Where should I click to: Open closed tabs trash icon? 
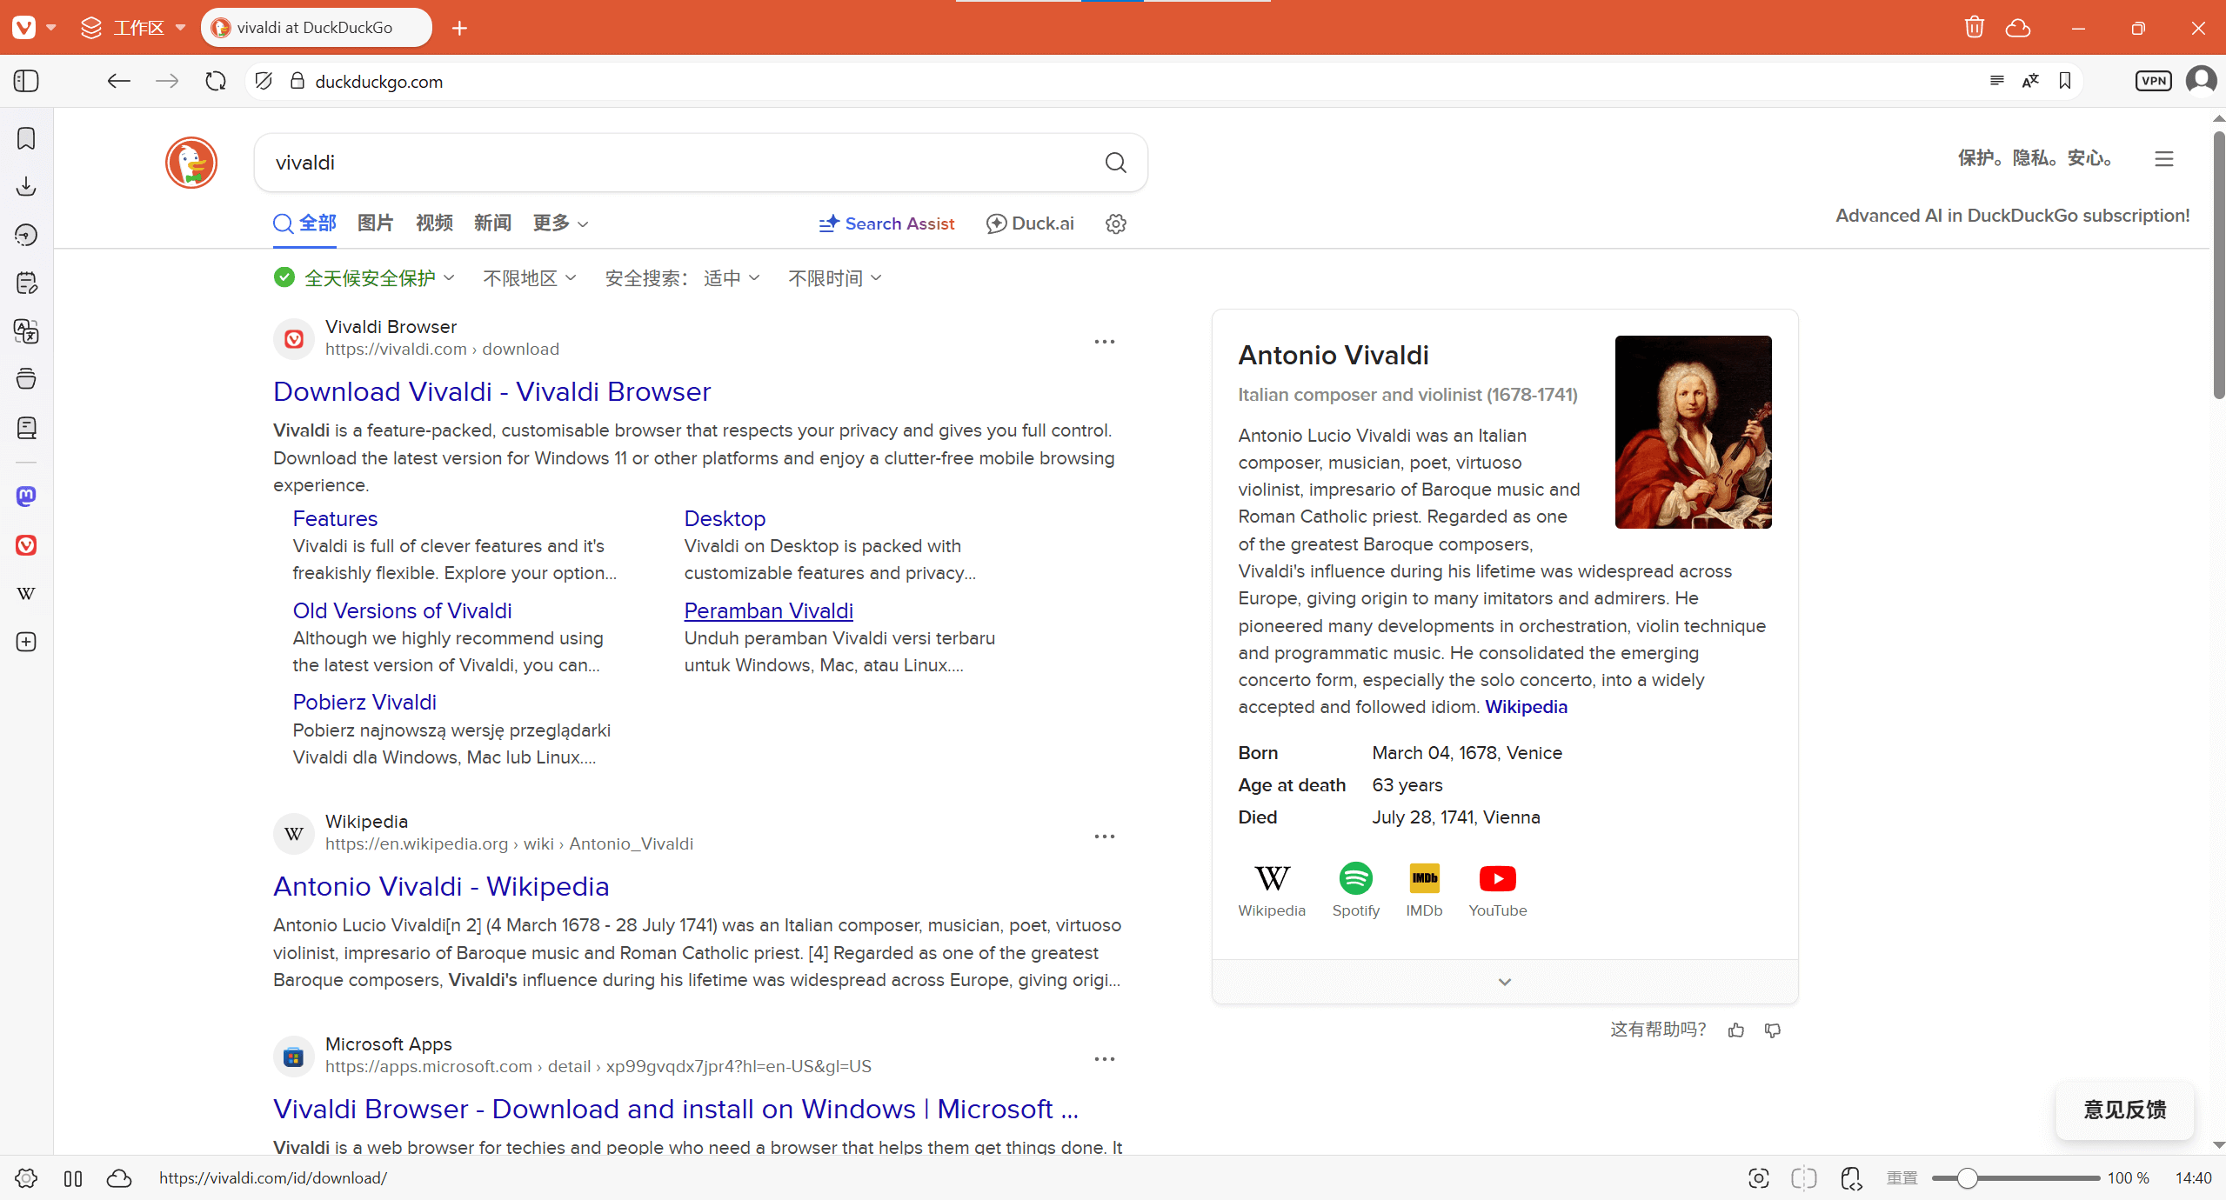(x=1974, y=28)
